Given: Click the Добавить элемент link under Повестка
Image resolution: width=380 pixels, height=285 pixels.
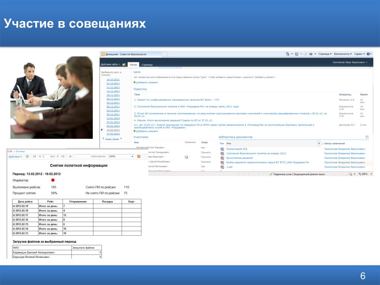Looking at the screenshot, I should point(147,131).
